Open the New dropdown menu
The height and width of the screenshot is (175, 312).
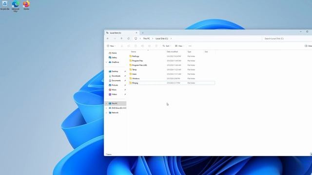tap(111, 46)
